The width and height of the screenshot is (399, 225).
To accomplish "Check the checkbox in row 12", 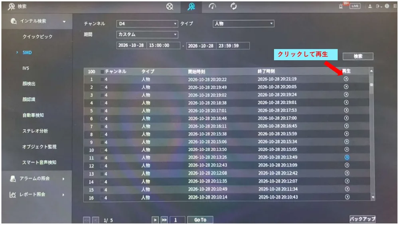I will [x=102, y=166].
